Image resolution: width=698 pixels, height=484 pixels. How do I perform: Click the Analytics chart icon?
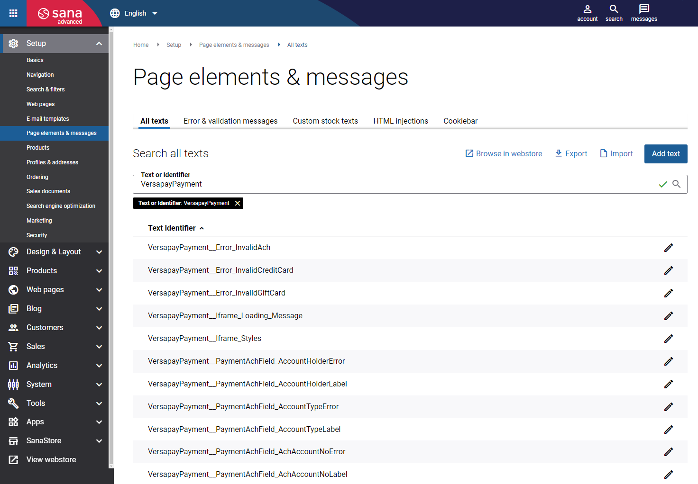pyautogui.click(x=13, y=366)
